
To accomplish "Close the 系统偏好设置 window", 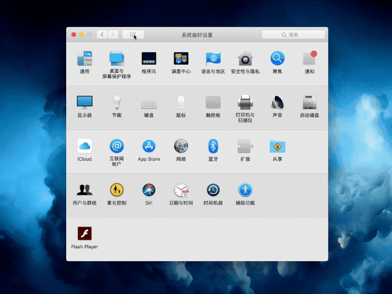I will tap(74, 35).
